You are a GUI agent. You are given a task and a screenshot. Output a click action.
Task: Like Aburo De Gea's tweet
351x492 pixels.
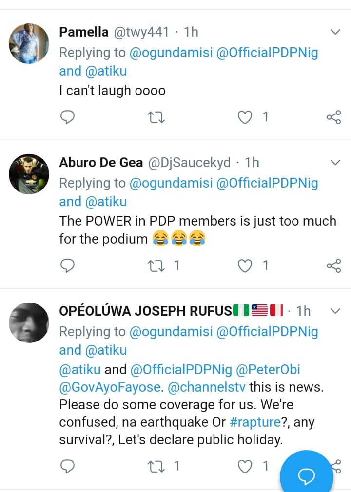245,265
